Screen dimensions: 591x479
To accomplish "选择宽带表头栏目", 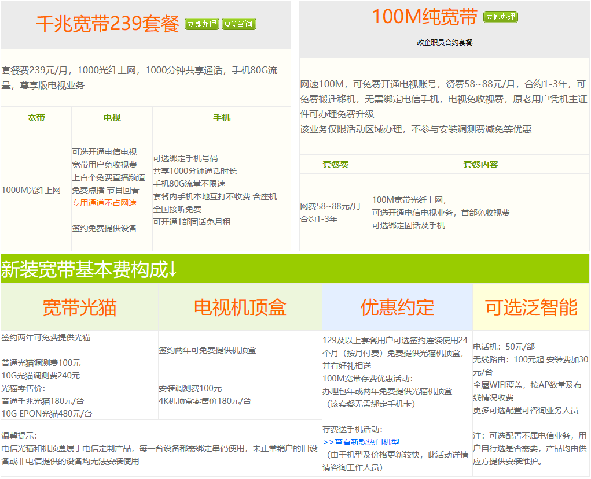I will (x=36, y=117).
